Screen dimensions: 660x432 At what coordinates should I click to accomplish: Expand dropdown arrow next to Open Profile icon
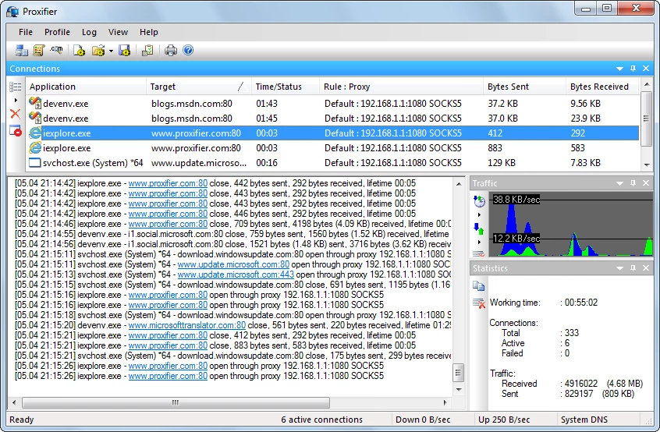pos(111,51)
